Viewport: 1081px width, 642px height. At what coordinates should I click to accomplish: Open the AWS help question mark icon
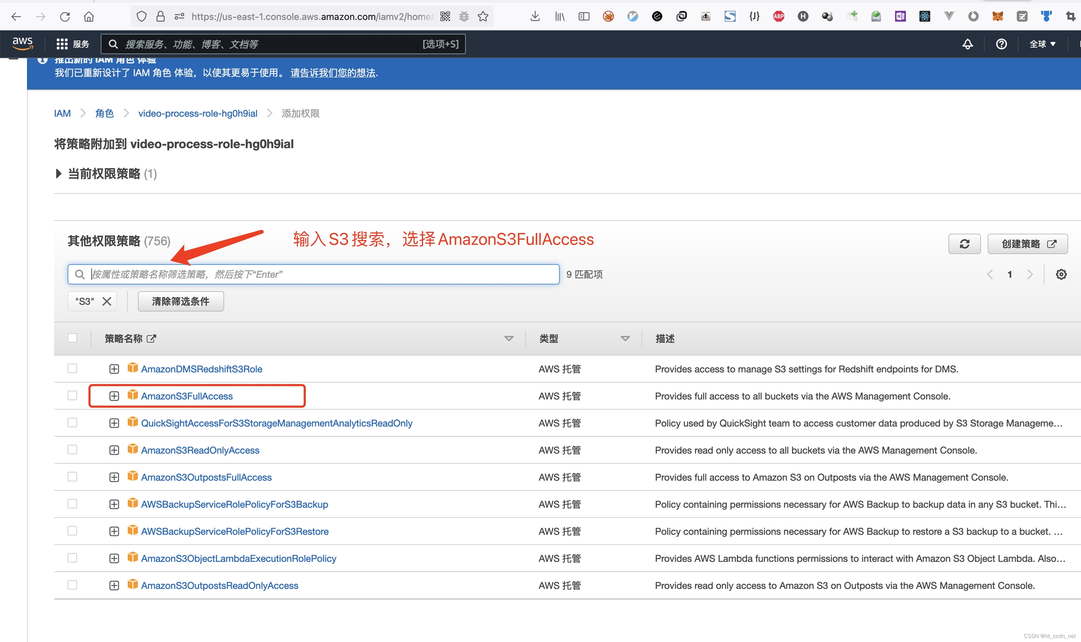point(1001,44)
